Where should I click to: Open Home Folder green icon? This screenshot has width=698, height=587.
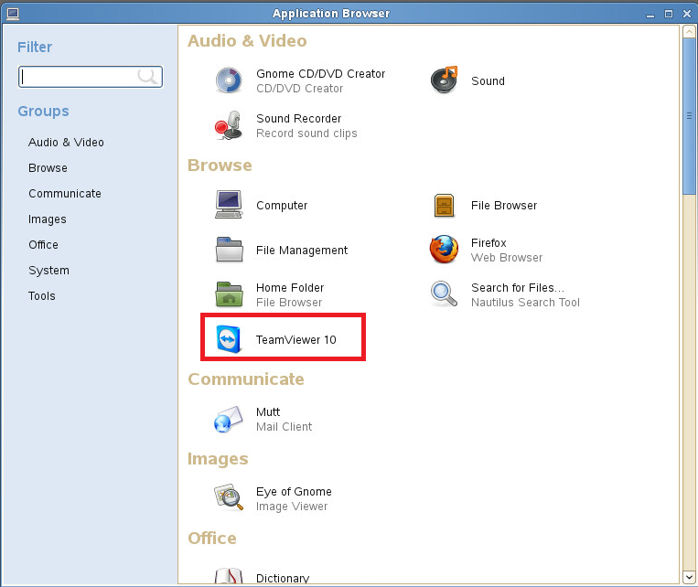(x=229, y=294)
